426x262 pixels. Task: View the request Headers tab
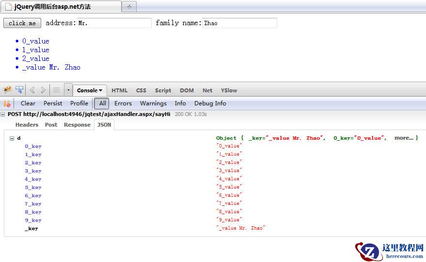27,125
